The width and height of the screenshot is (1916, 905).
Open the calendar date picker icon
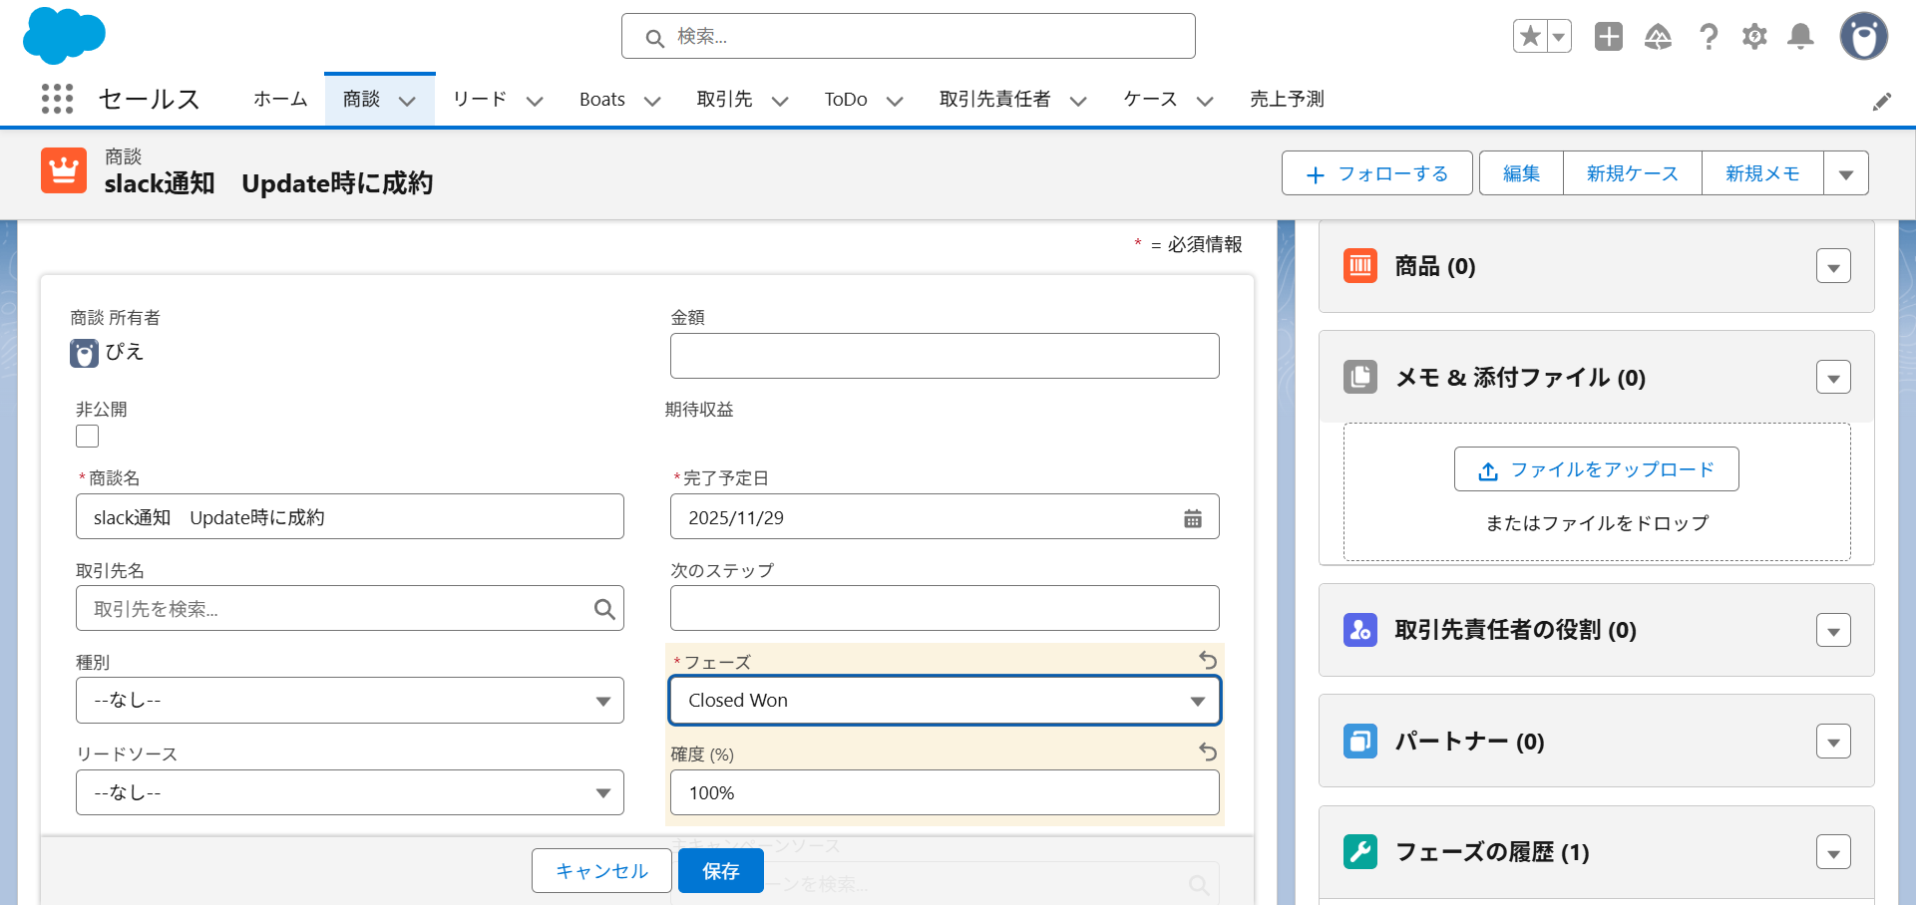click(1193, 518)
